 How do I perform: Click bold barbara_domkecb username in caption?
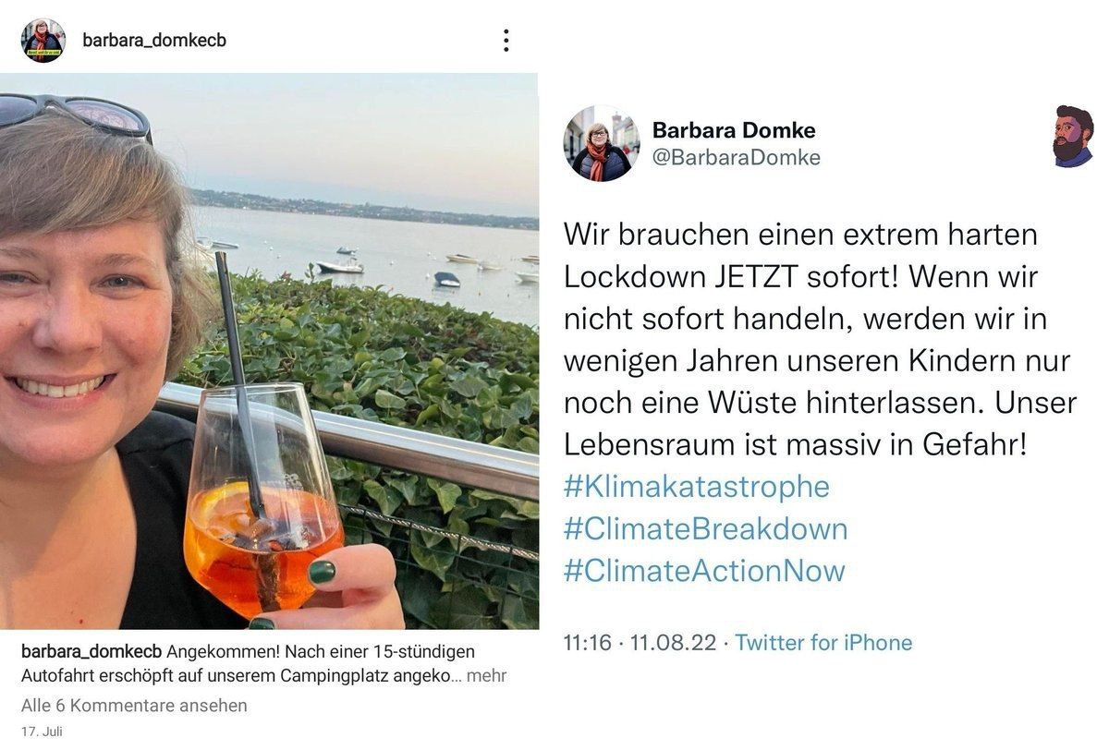pyautogui.click(x=91, y=651)
